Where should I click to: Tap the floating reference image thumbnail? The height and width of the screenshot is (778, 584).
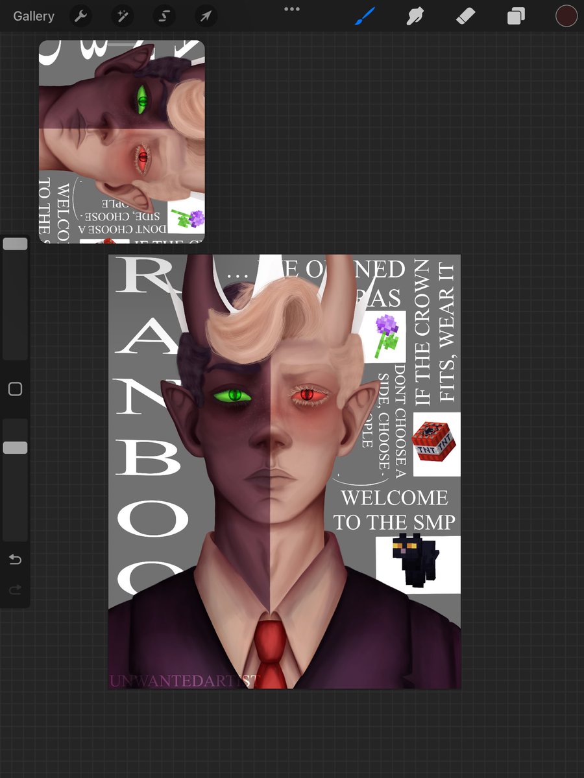[x=122, y=142]
